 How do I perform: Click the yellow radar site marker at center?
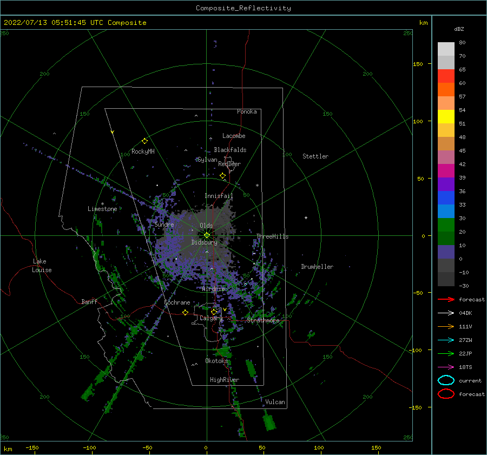(207, 235)
